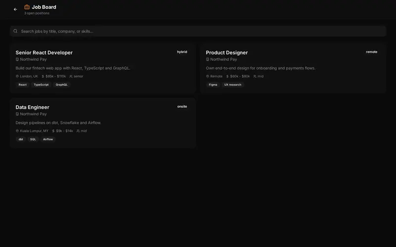Click the Kuala Lumpur, MY location text

click(34, 131)
